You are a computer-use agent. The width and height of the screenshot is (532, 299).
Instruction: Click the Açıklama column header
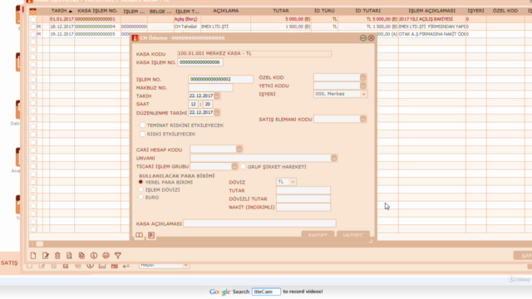click(x=225, y=11)
